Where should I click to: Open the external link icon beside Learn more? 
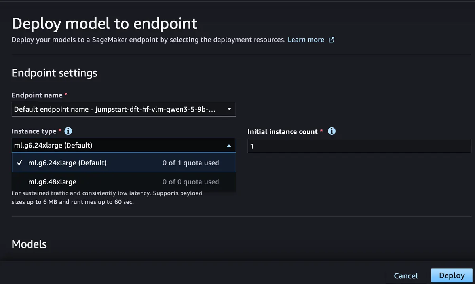(332, 40)
